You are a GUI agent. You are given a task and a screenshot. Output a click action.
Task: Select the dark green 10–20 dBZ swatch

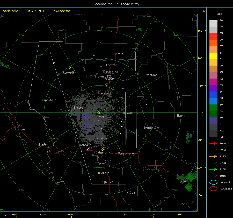[213, 114]
